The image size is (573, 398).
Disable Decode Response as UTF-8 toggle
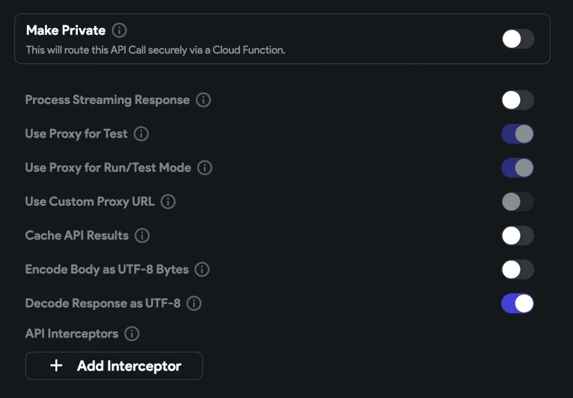click(x=518, y=304)
